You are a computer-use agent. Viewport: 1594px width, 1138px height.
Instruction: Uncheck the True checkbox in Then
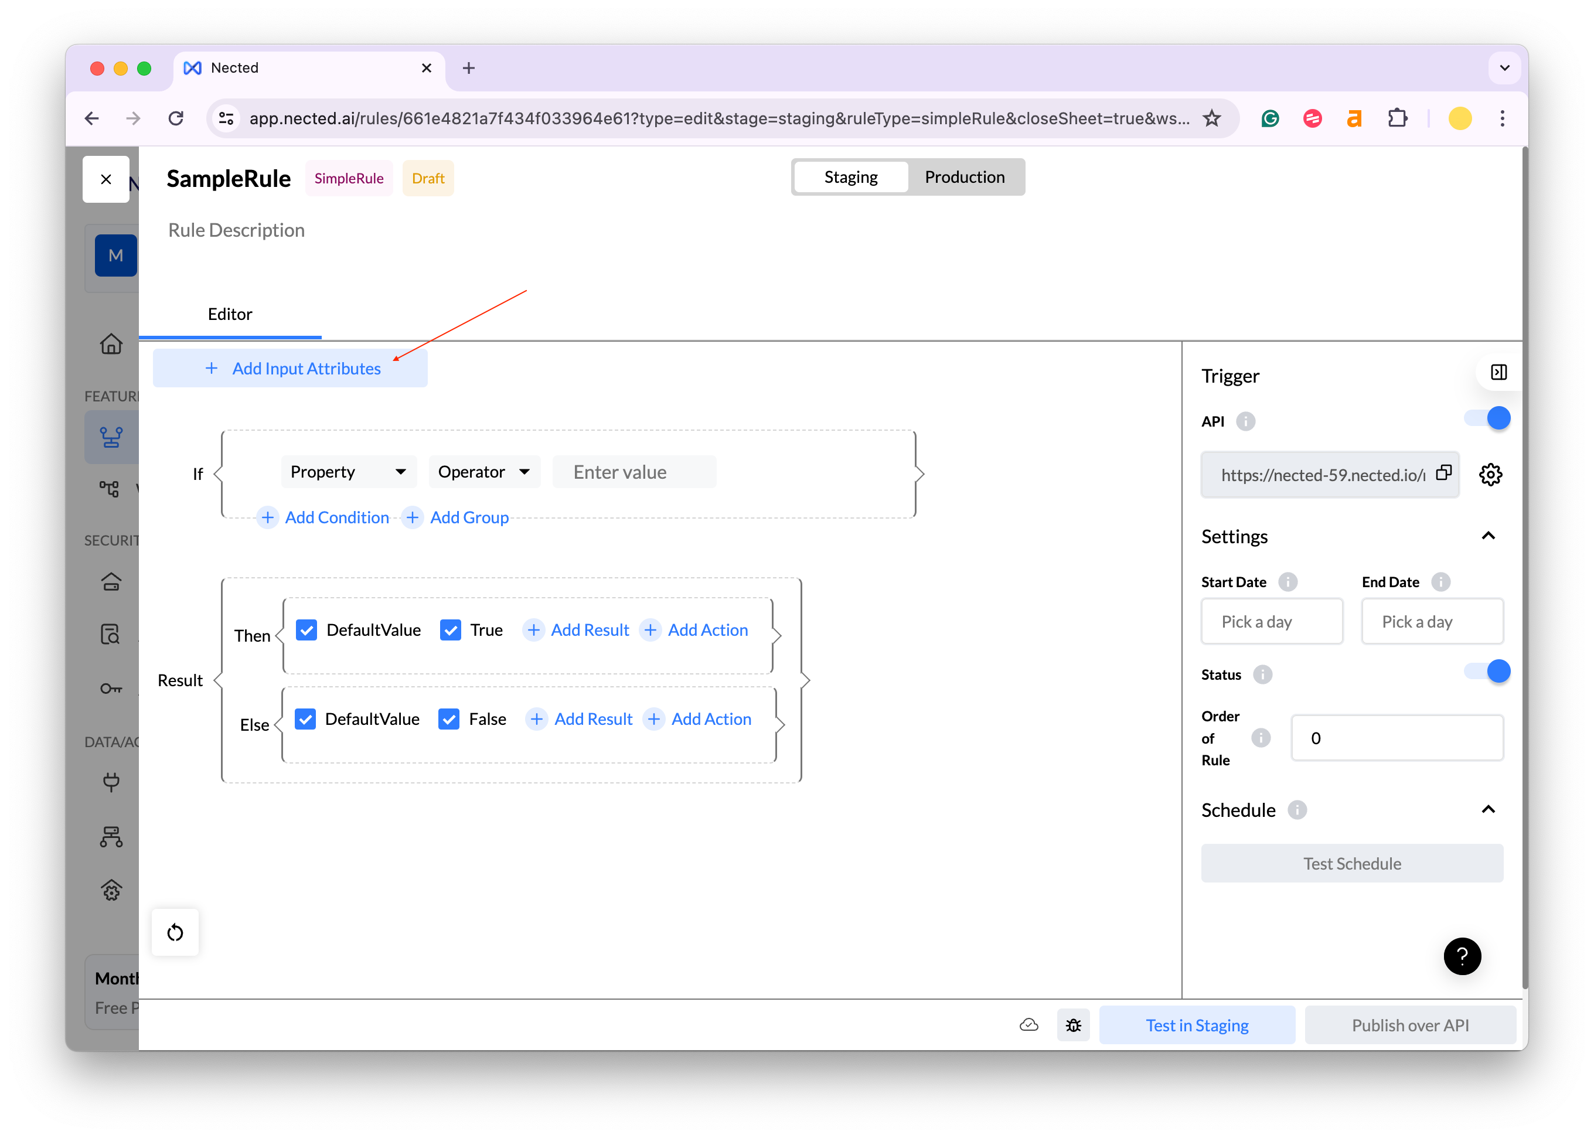451,630
